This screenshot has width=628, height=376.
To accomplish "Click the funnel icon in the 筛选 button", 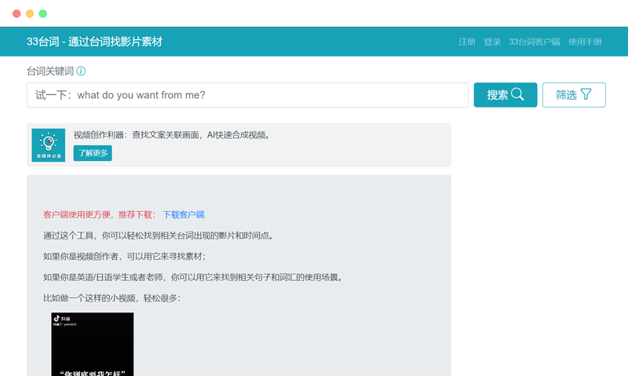I will tap(586, 94).
